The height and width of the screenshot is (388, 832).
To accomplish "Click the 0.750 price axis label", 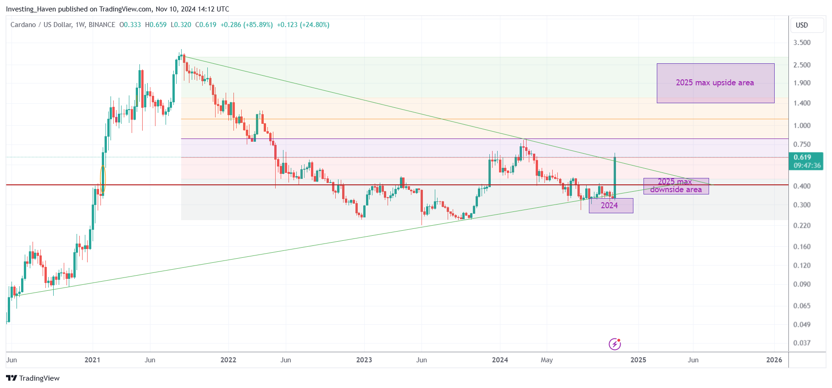I will [802, 144].
